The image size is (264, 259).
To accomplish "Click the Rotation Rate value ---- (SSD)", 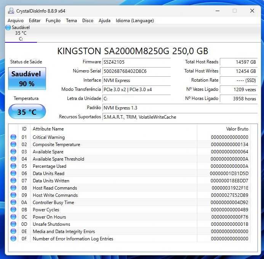I will point(238,80).
